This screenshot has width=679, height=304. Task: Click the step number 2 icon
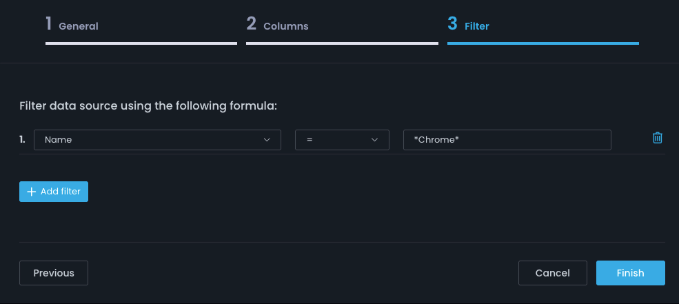point(252,24)
